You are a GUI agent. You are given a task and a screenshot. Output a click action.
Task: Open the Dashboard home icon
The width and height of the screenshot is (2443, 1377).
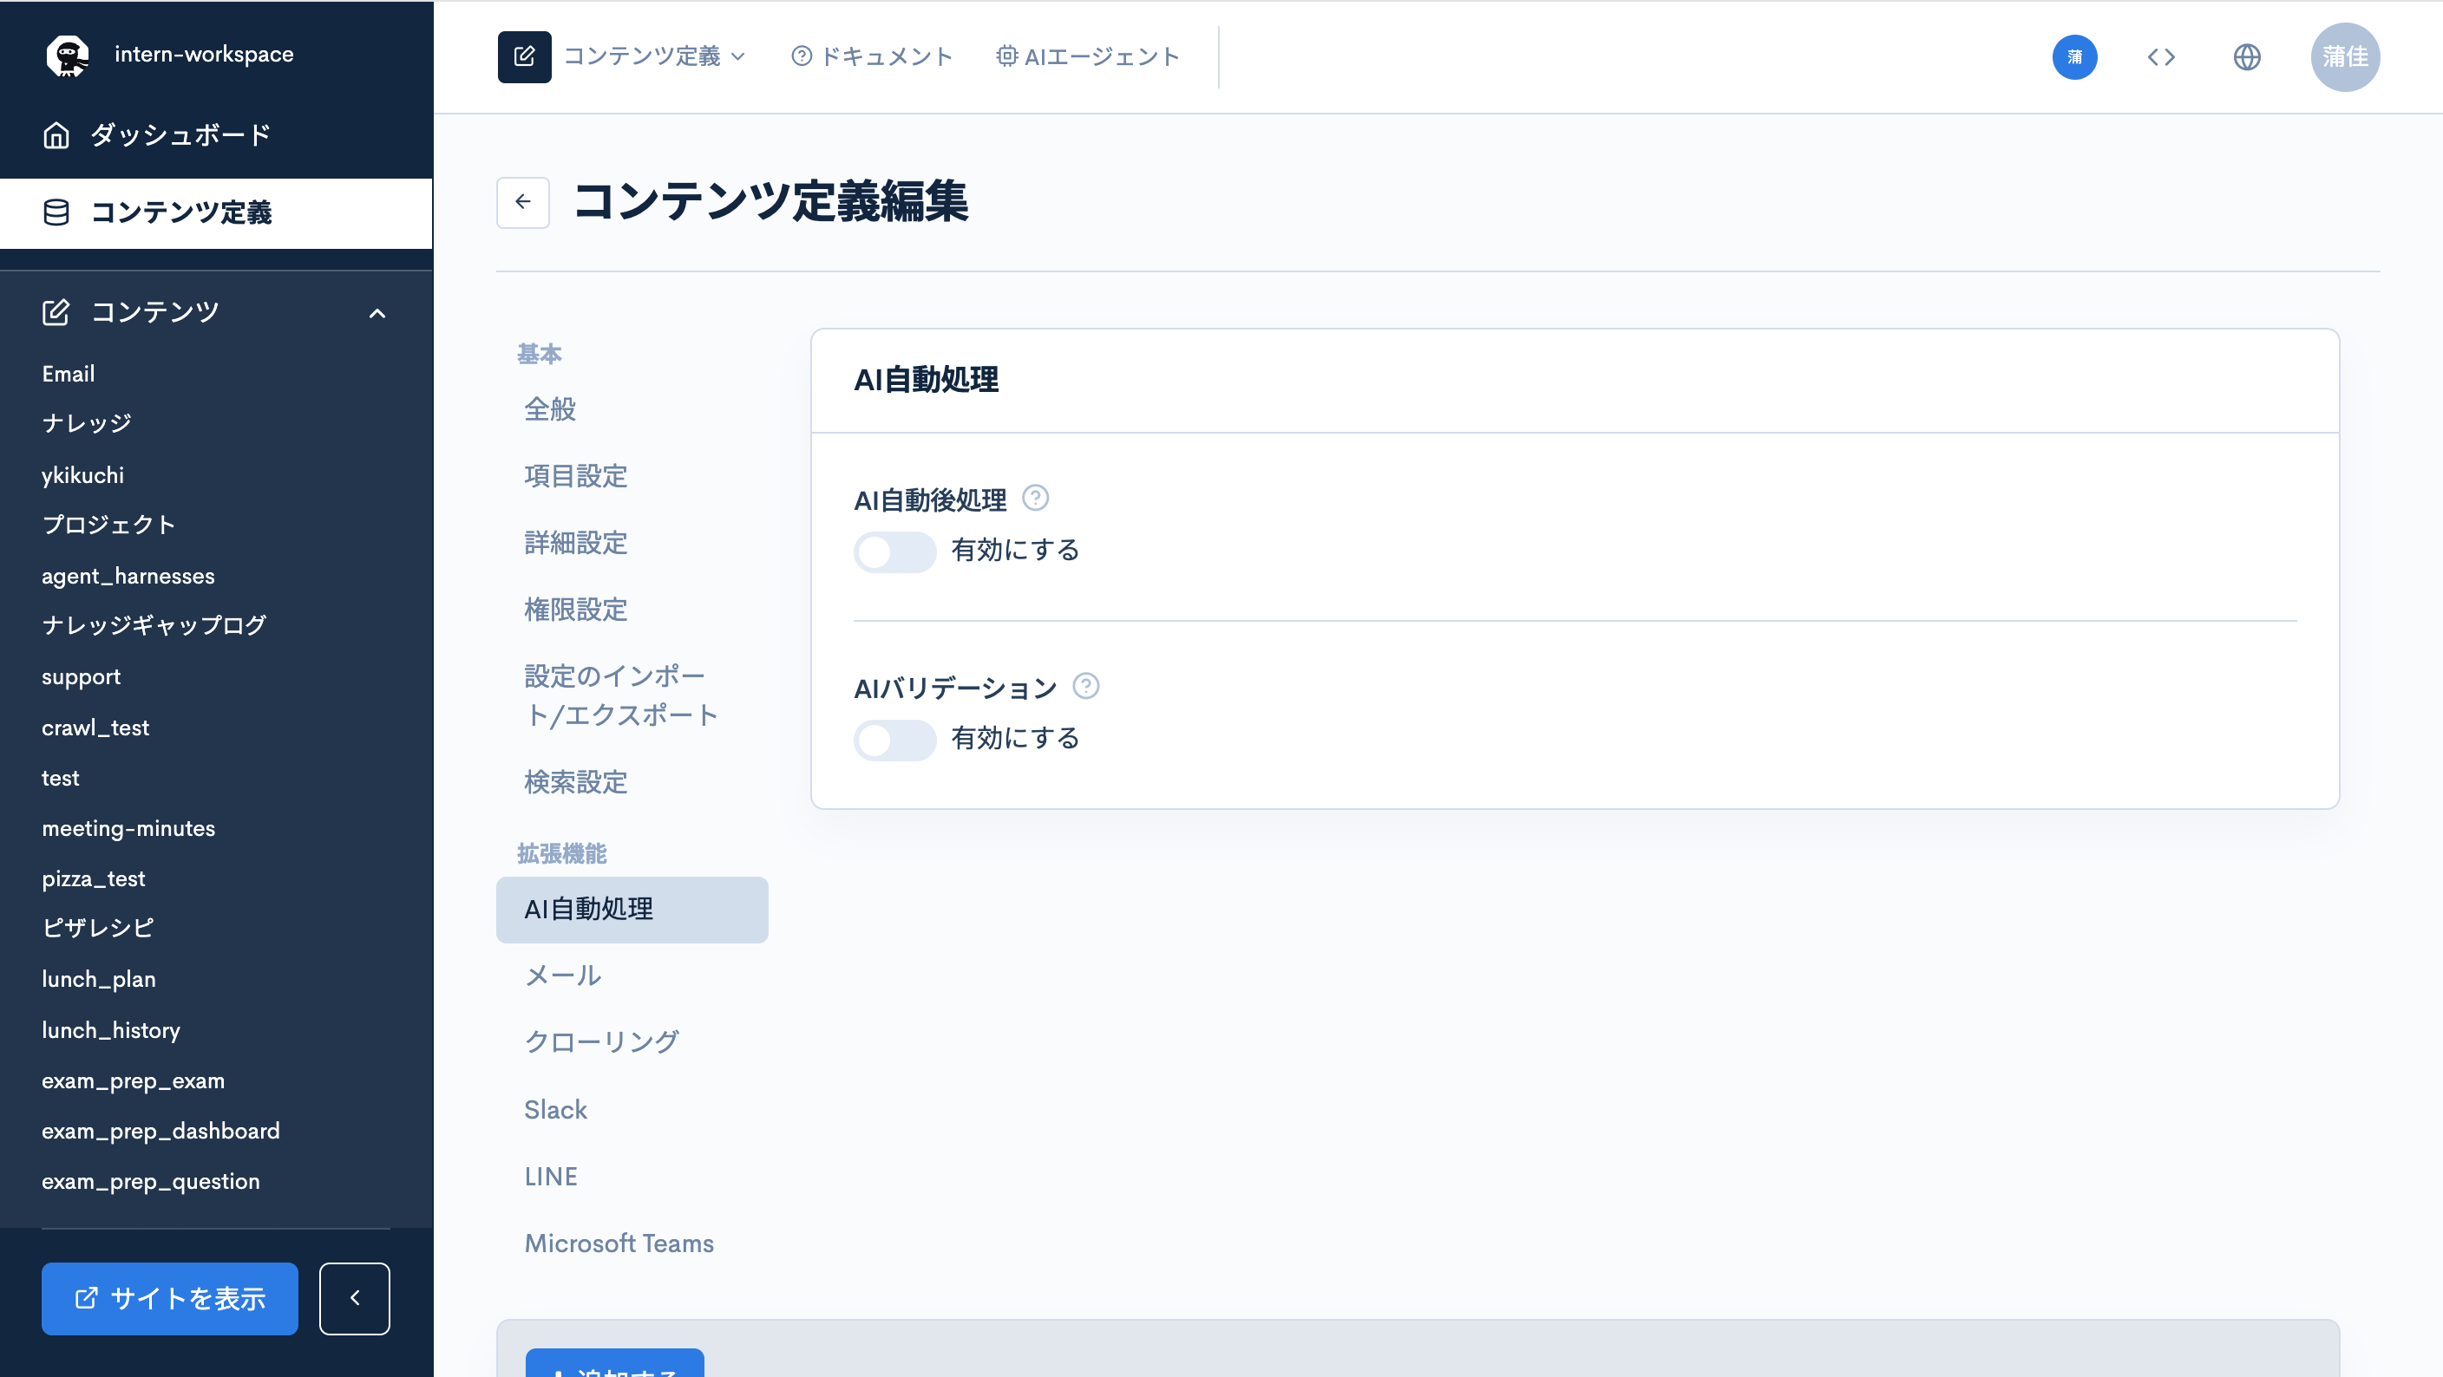tap(57, 135)
